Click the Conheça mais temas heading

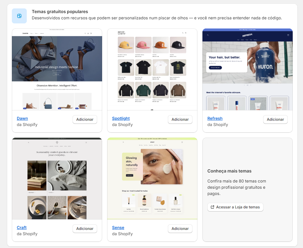pyautogui.click(x=230, y=171)
